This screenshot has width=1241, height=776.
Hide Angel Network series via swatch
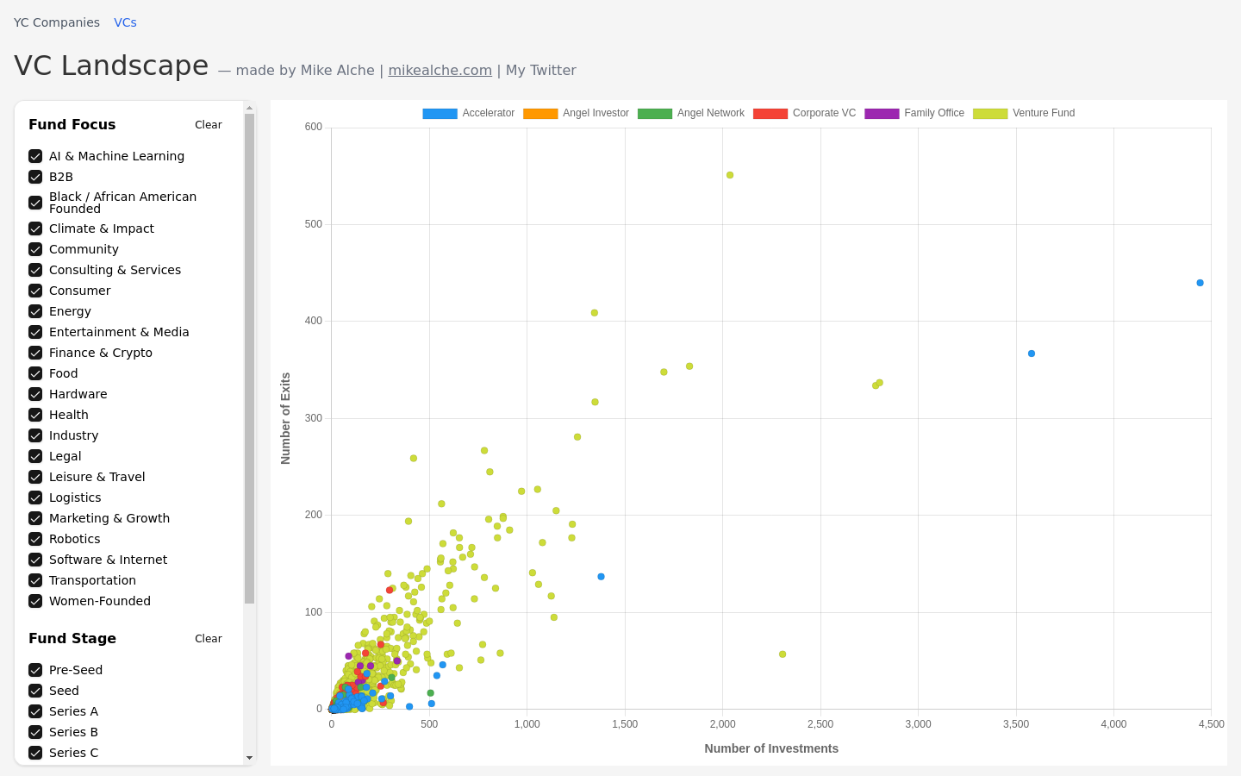[x=655, y=114]
